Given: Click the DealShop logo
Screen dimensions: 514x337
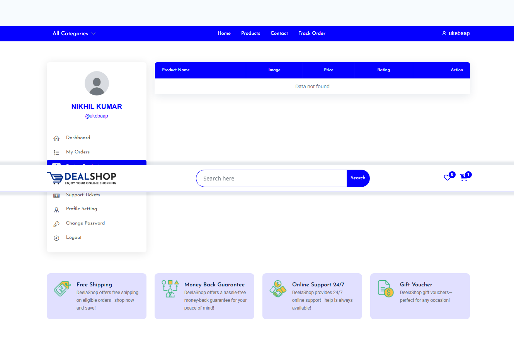Looking at the screenshot, I should point(82,178).
